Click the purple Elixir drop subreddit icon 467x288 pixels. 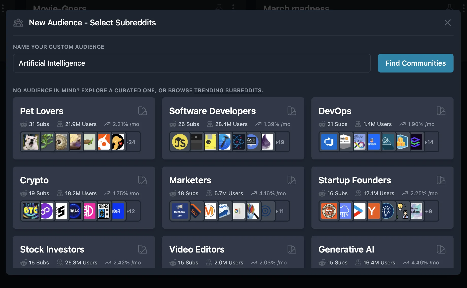point(267,142)
